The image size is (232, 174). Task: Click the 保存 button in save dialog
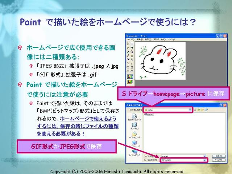click(219, 156)
